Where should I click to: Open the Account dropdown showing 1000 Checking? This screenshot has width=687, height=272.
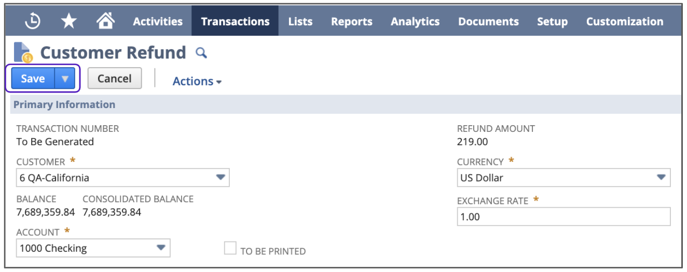(x=161, y=248)
